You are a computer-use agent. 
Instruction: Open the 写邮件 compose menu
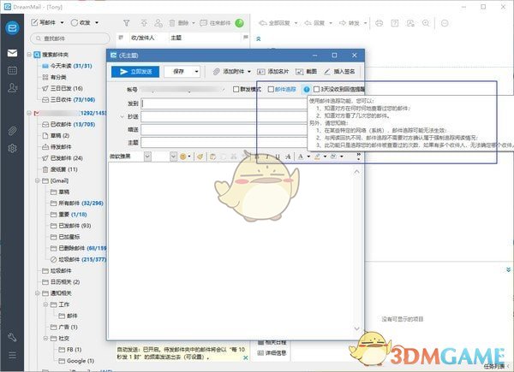click(46, 21)
